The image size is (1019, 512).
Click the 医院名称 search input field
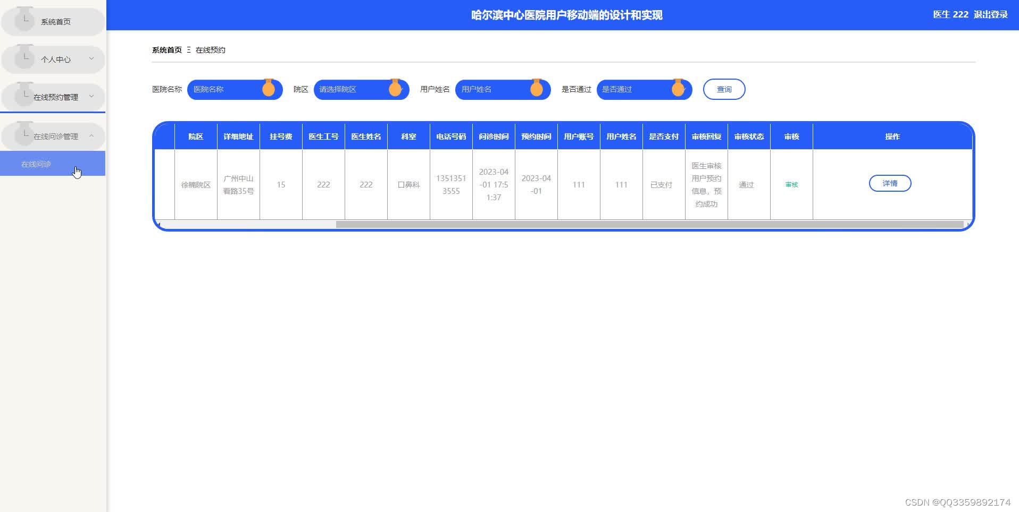[235, 89]
